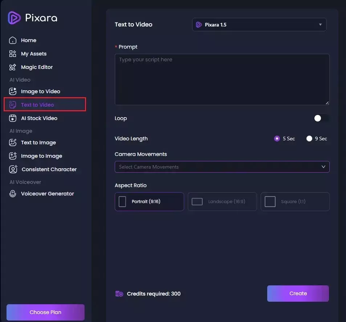Click the Consistent Character icon
346x322 pixels.
coord(13,169)
